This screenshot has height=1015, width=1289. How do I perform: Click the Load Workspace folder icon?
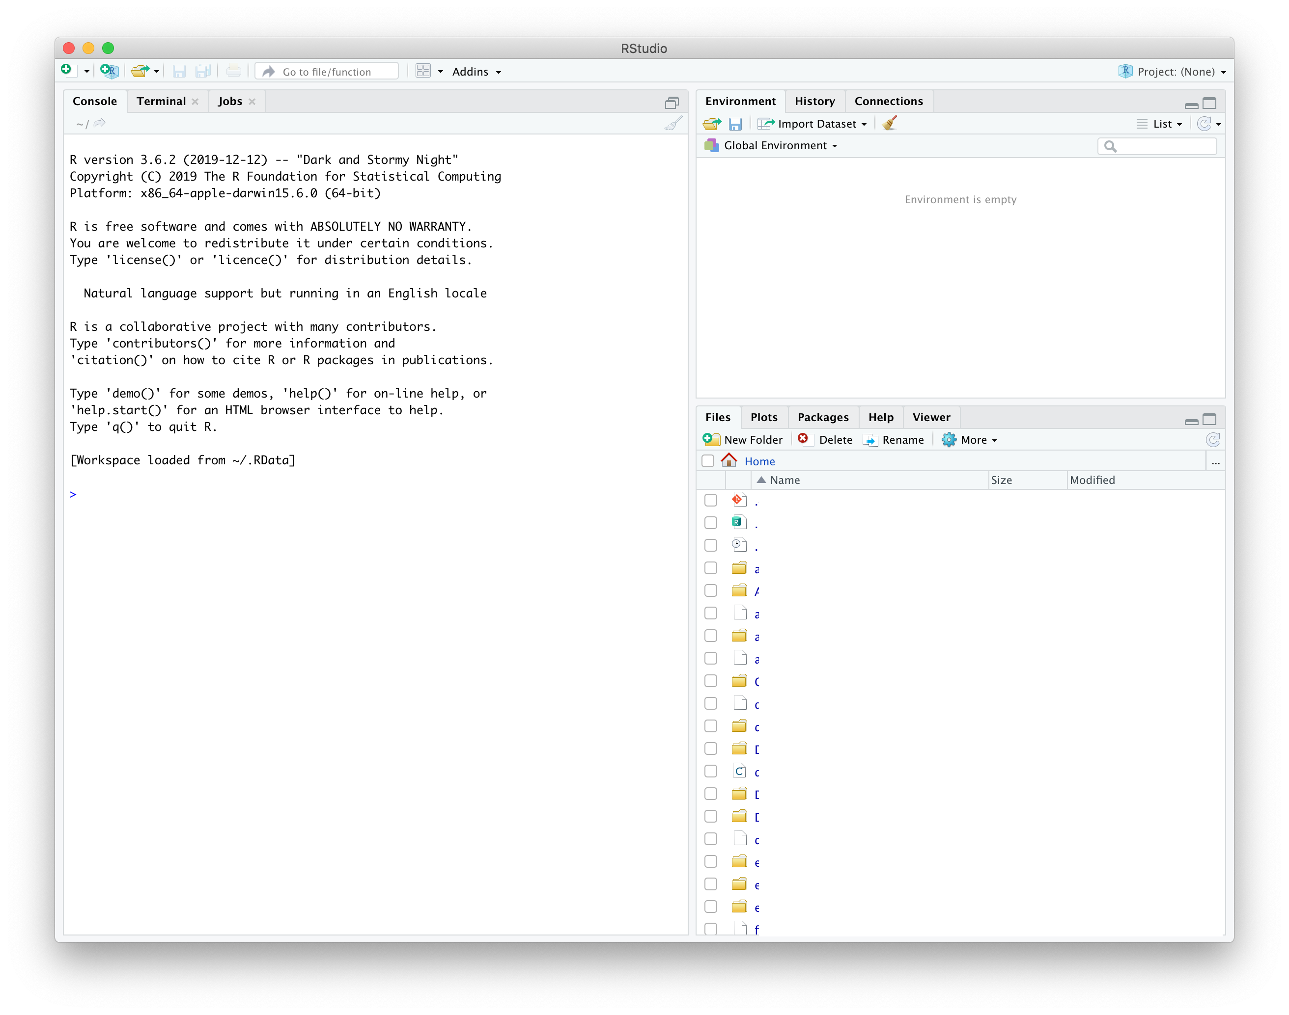[711, 124]
